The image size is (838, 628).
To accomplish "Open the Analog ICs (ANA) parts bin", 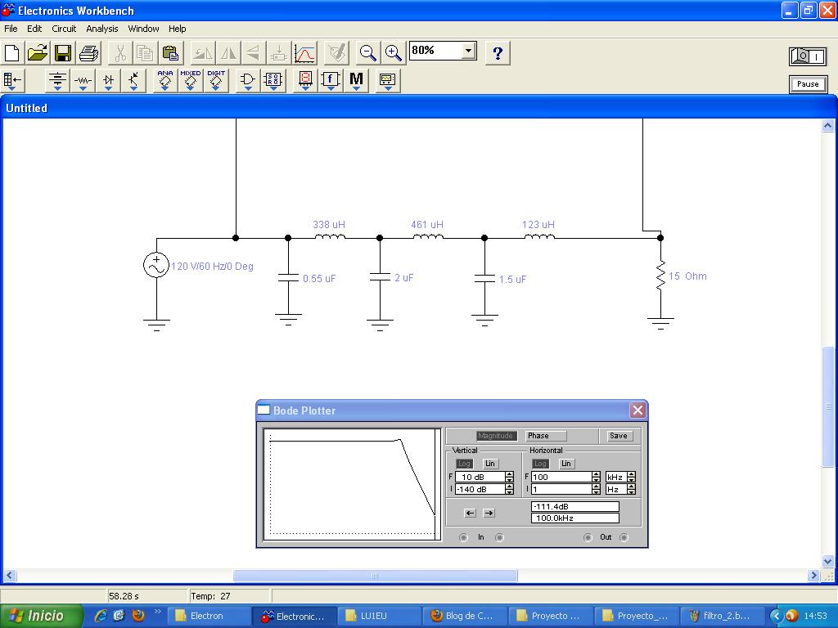I will coord(165,80).
